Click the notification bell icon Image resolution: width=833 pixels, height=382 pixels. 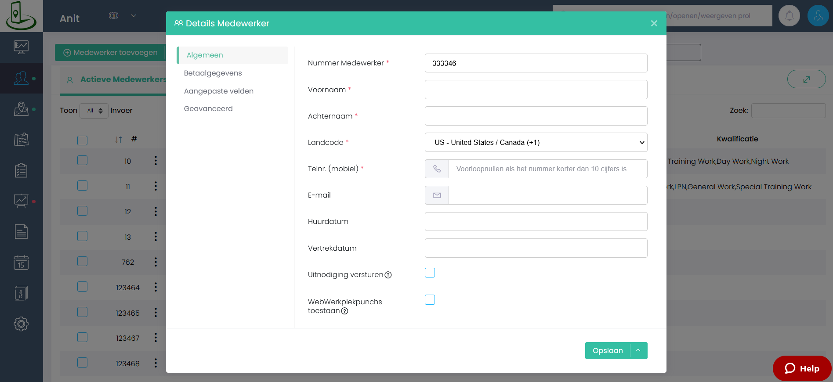click(x=789, y=16)
